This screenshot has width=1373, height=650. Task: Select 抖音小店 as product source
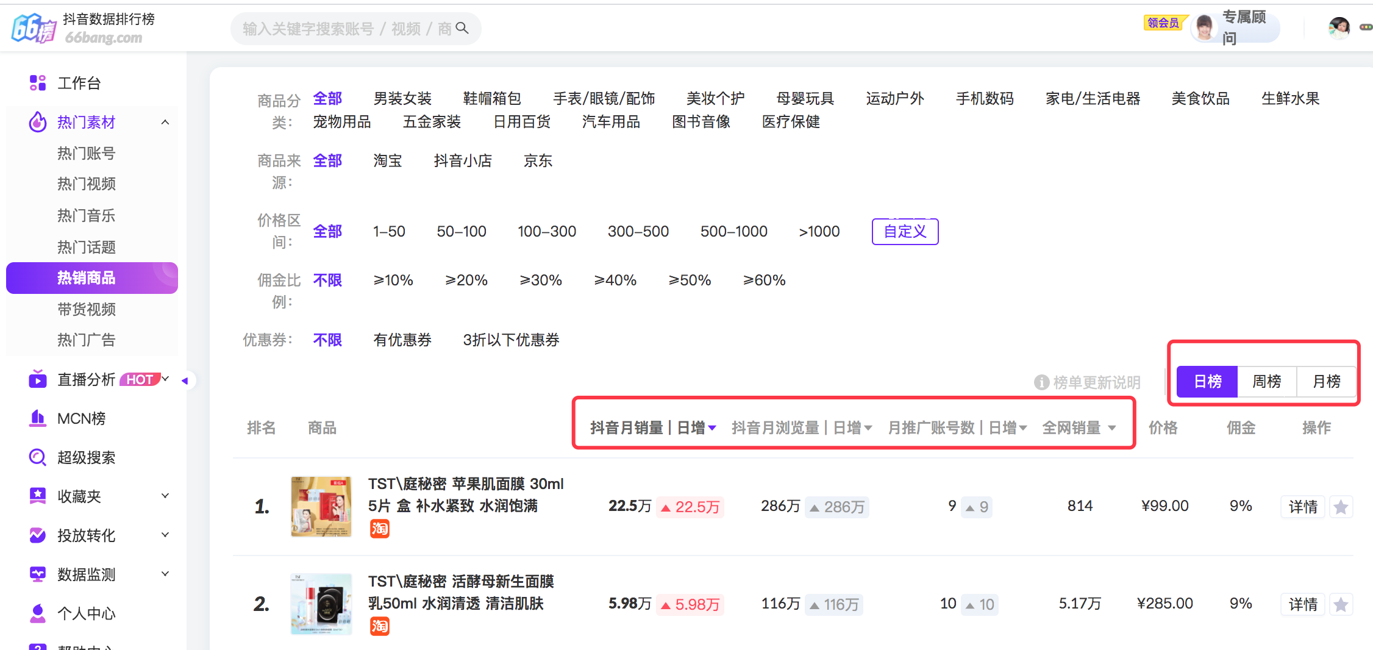point(463,160)
